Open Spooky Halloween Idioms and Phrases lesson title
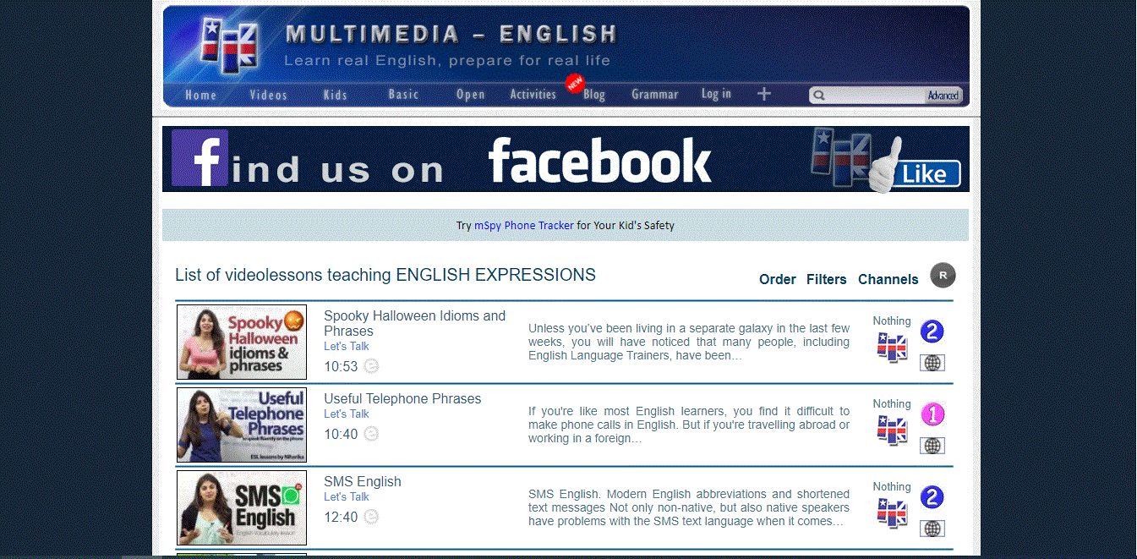This screenshot has width=1137, height=559. (415, 323)
